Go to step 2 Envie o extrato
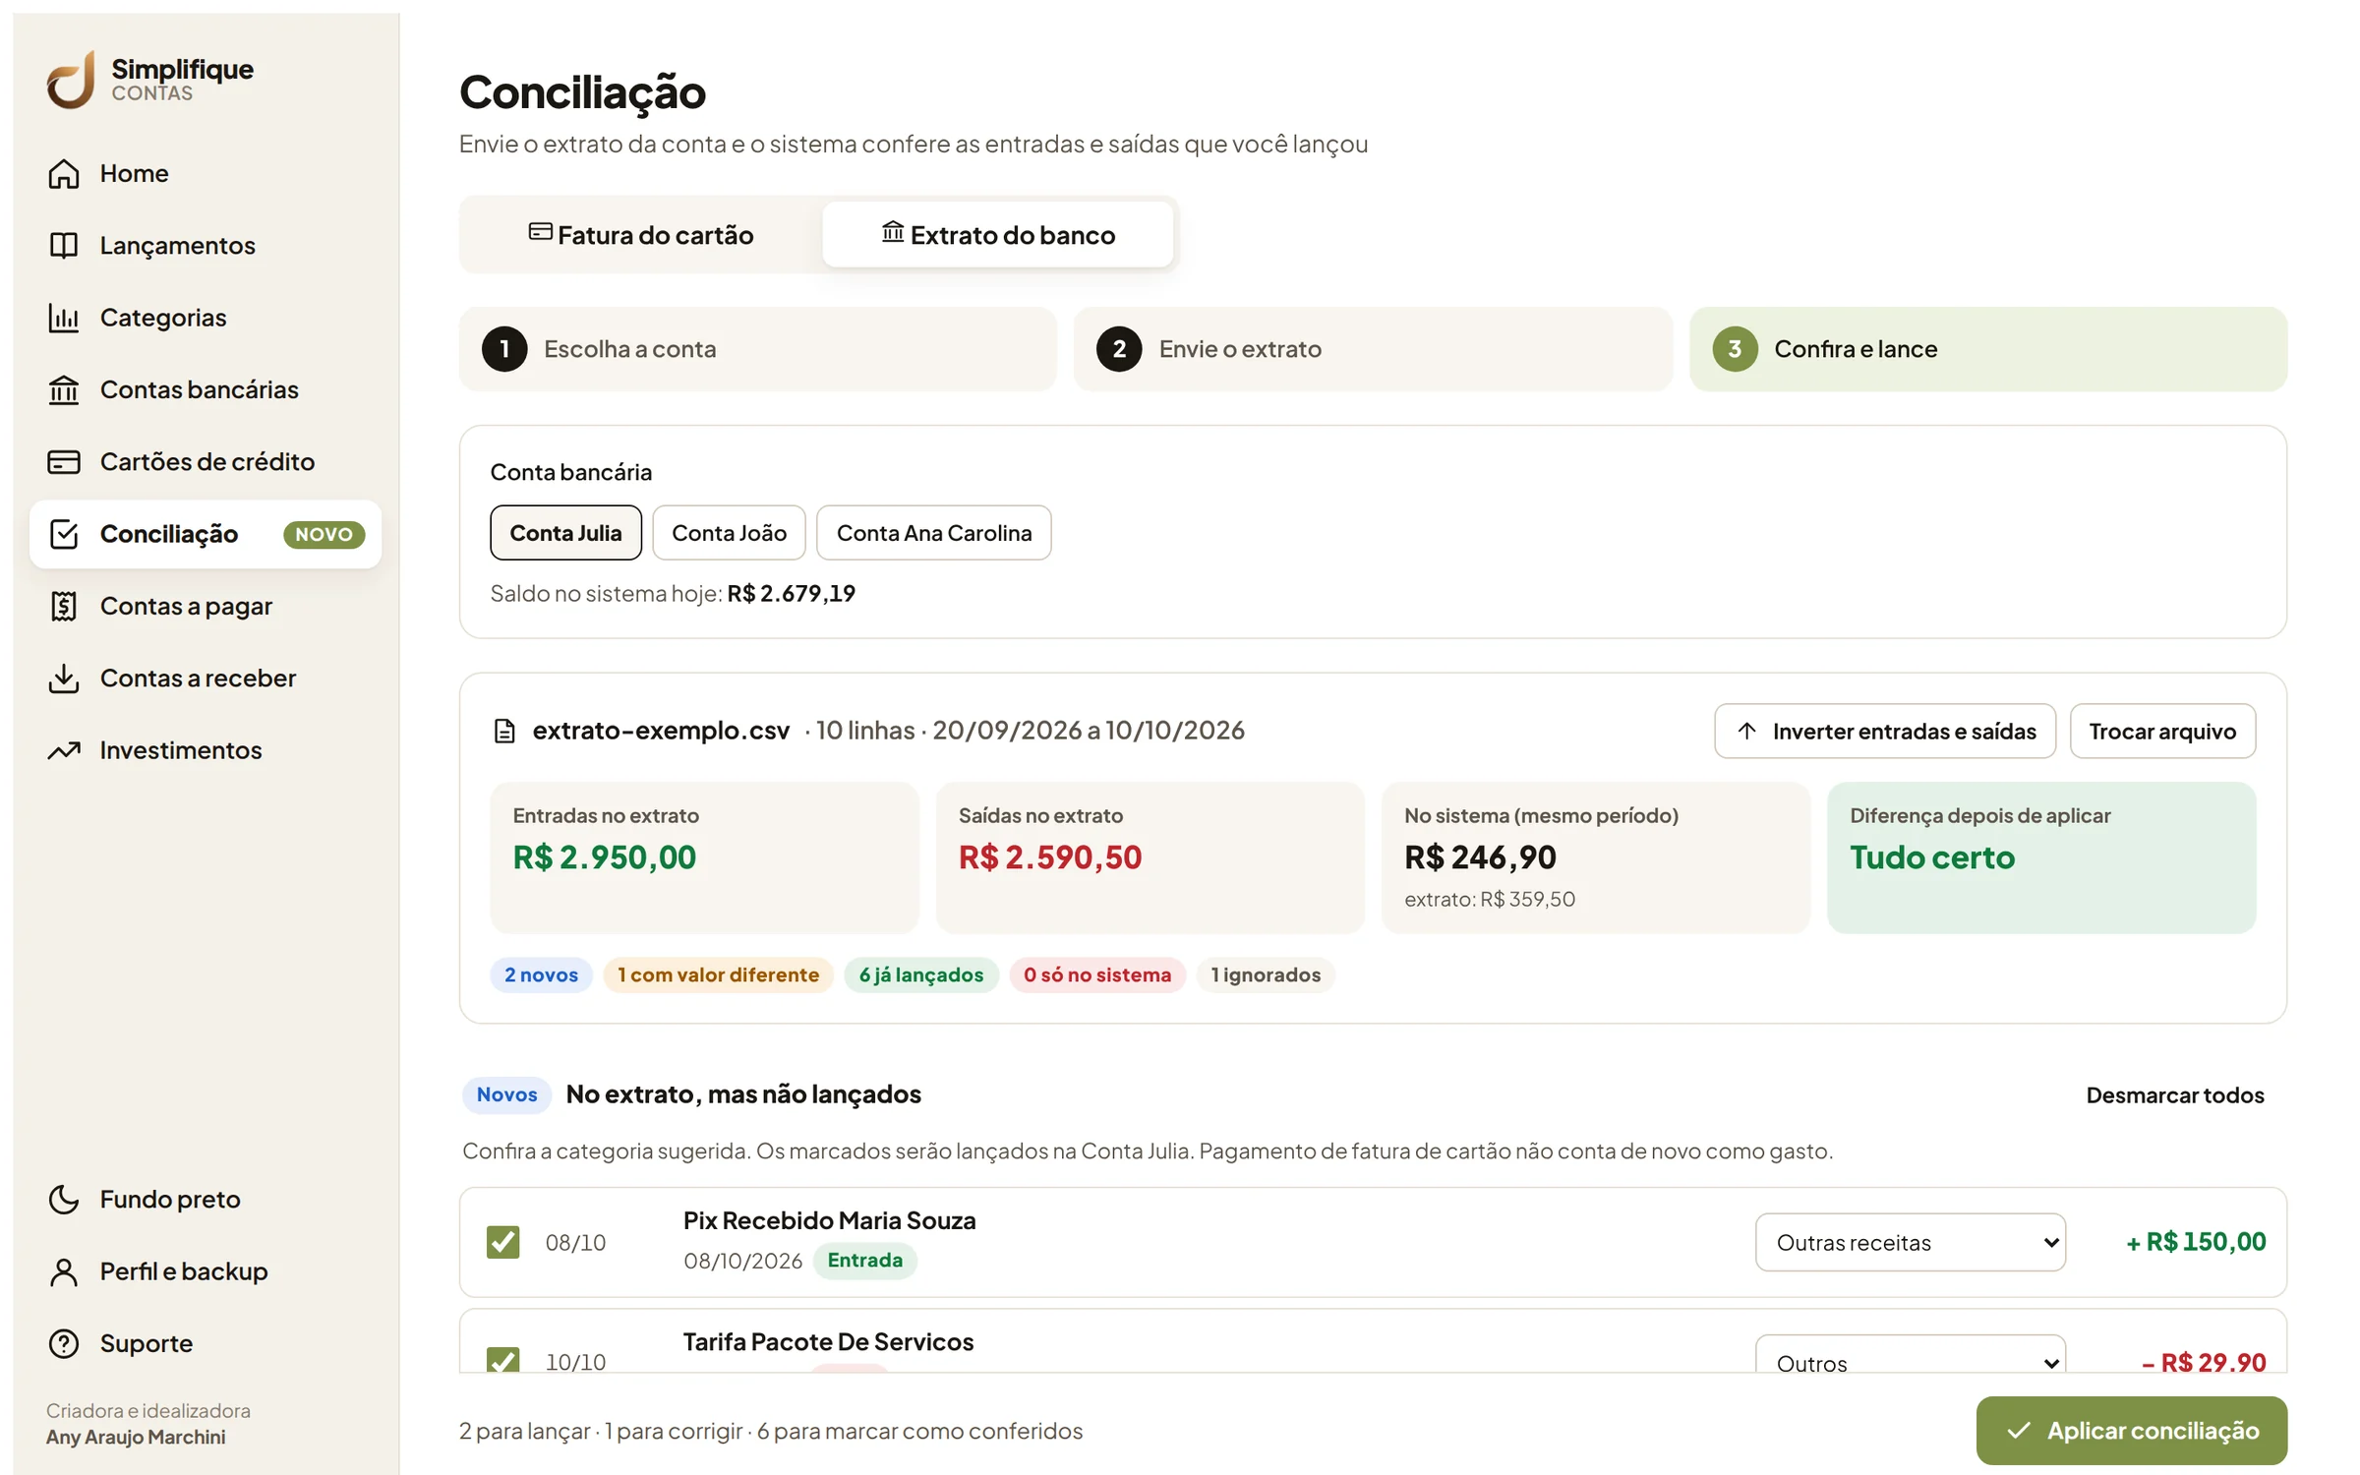This screenshot has width=2360, height=1475. coord(1373,349)
